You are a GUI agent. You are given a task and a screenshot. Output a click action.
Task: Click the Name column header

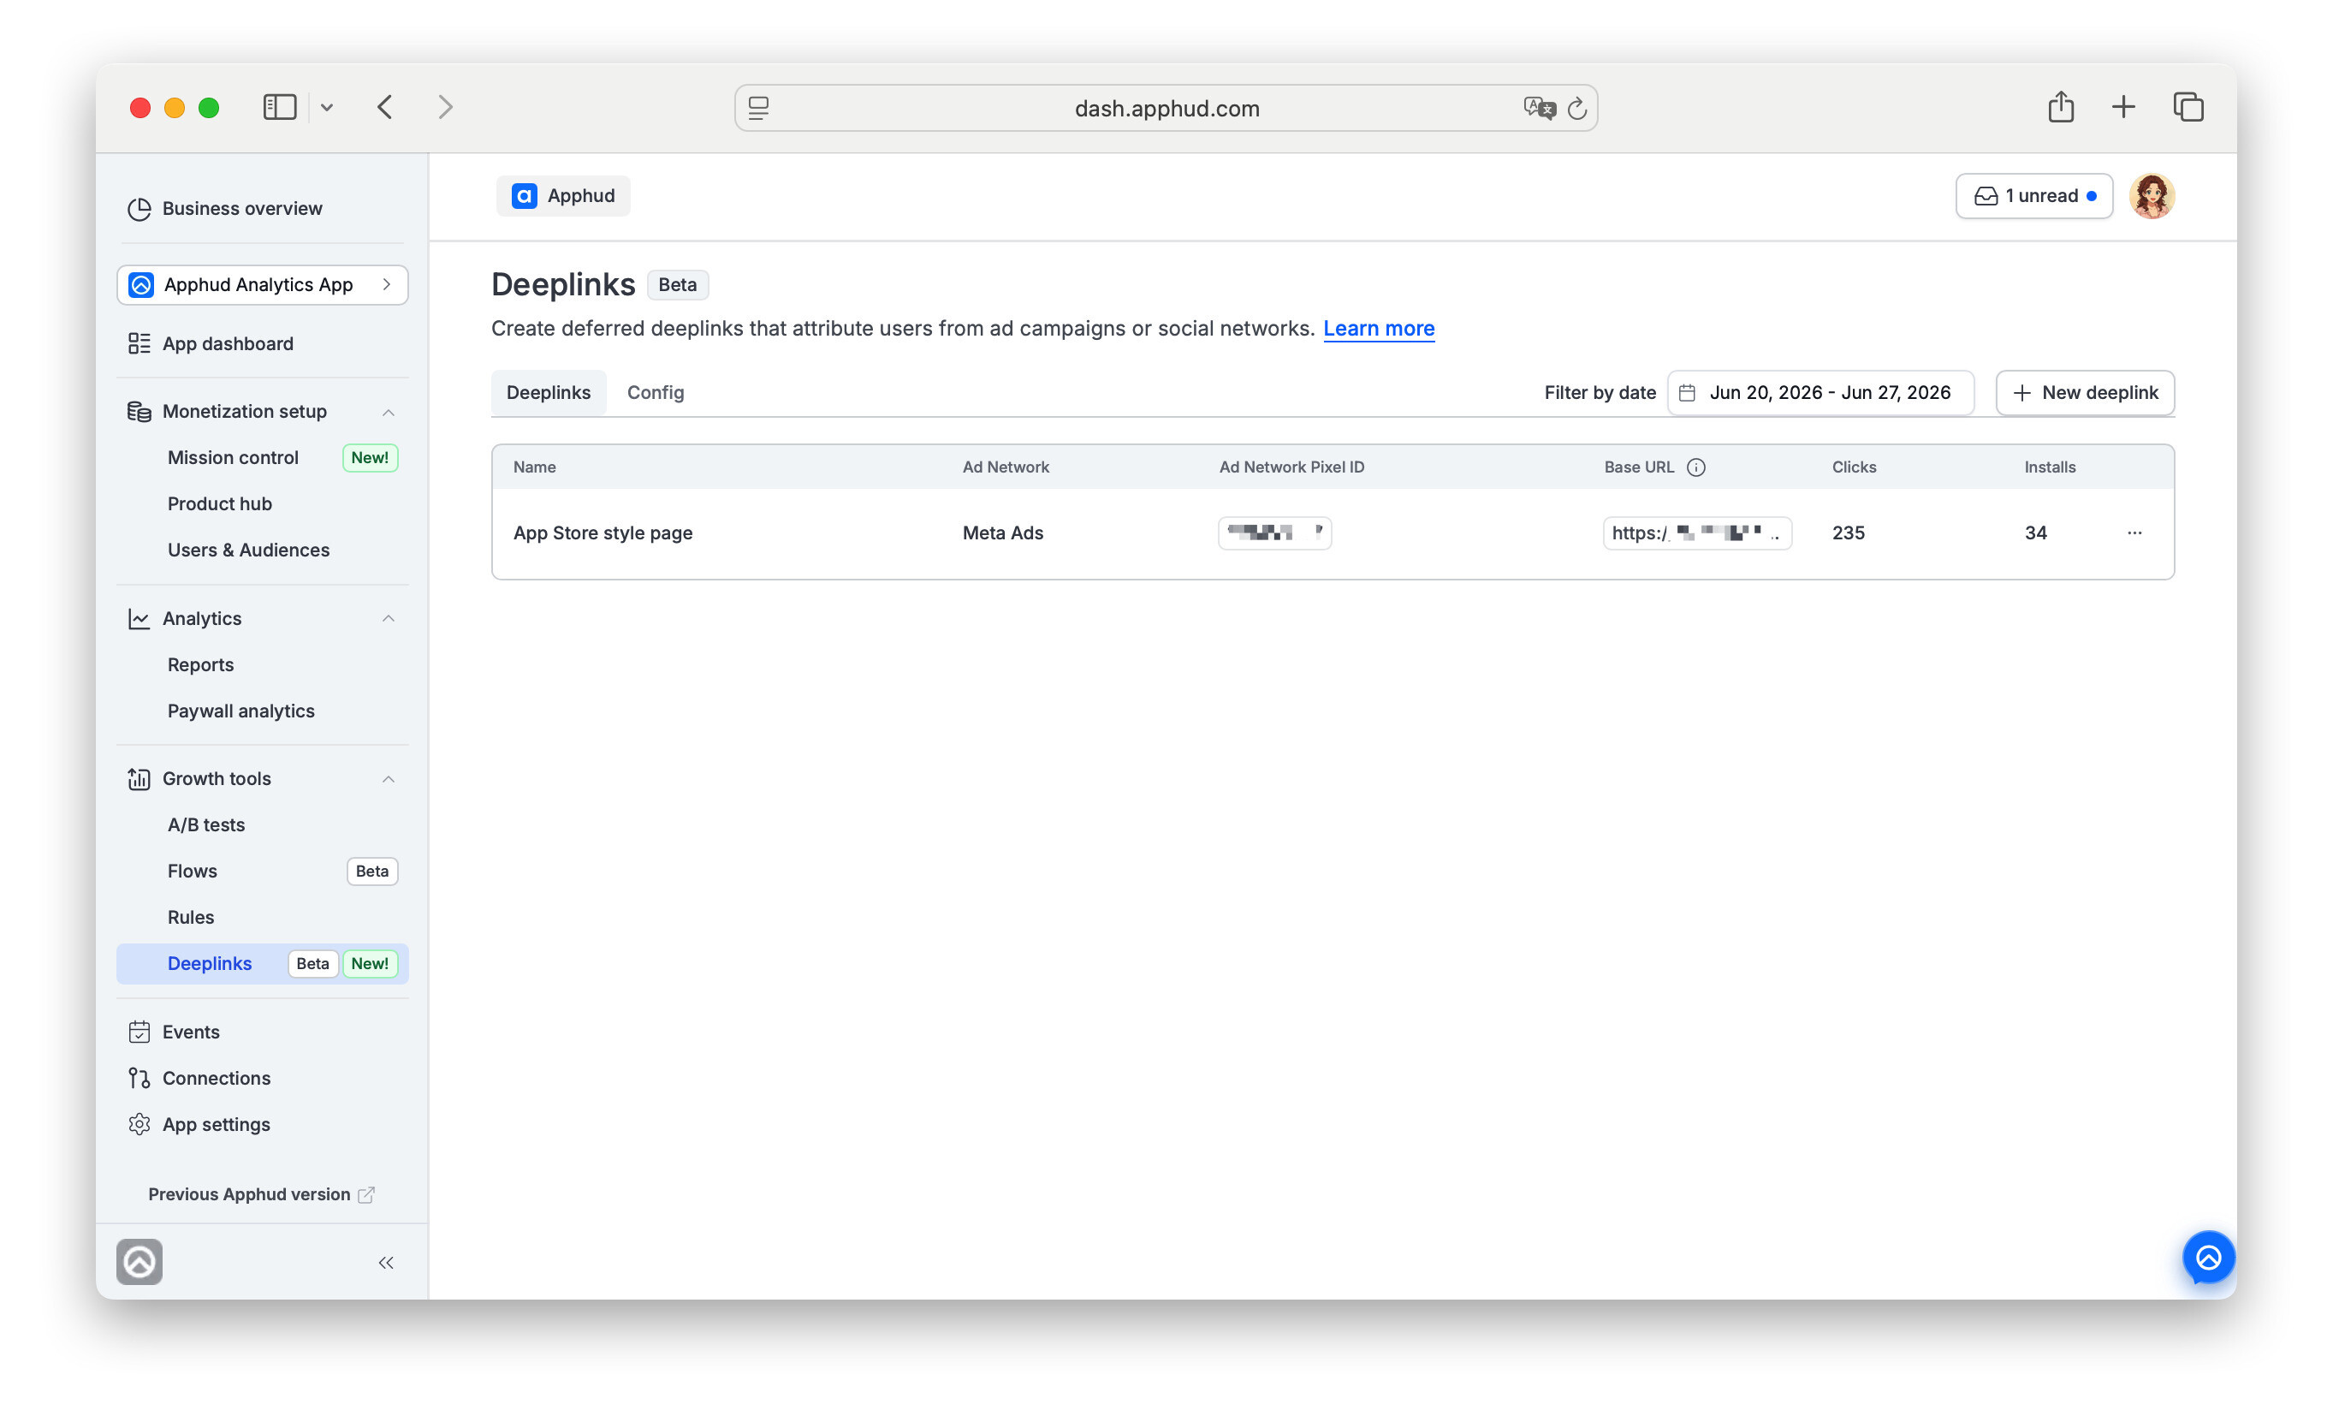pyautogui.click(x=534, y=467)
